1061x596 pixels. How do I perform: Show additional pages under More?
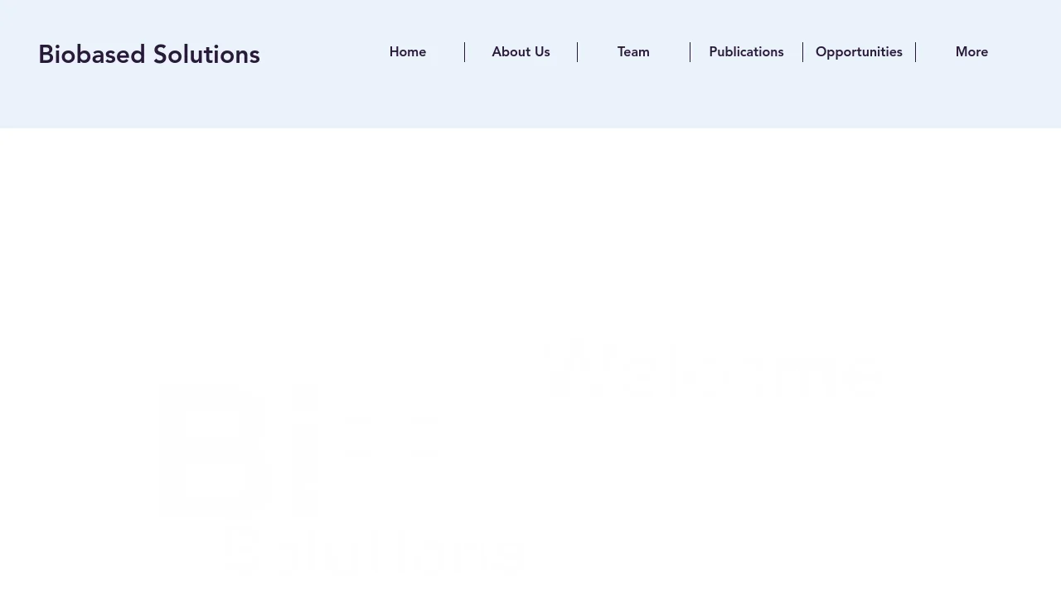(x=971, y=52)
